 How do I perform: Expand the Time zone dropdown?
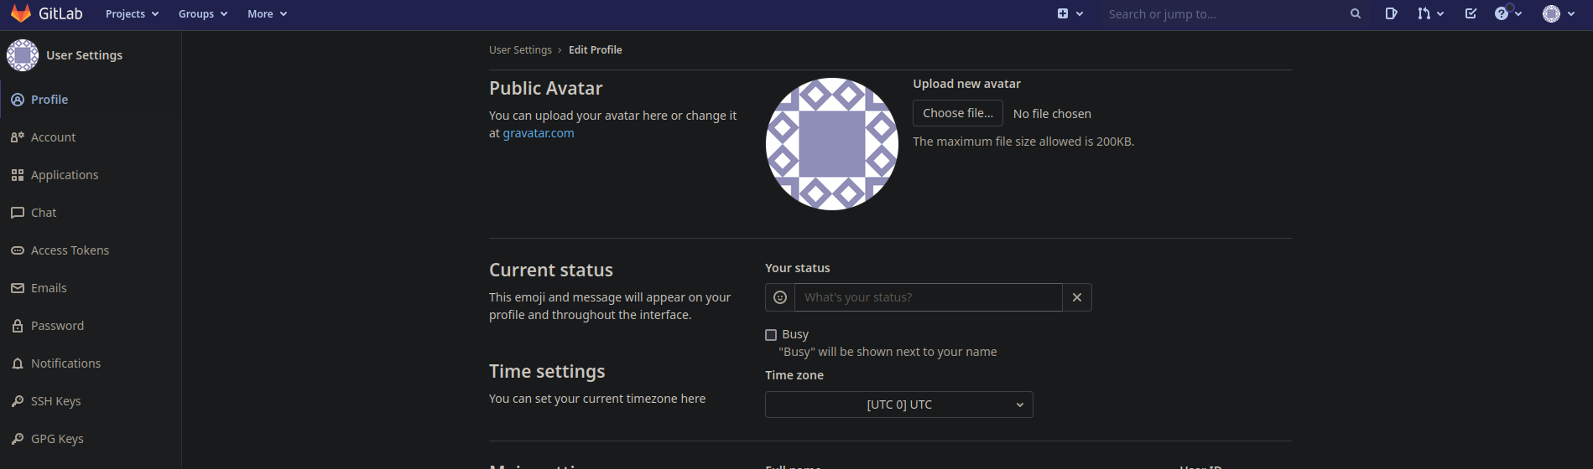pyautogui.click(x=898, y=405)
